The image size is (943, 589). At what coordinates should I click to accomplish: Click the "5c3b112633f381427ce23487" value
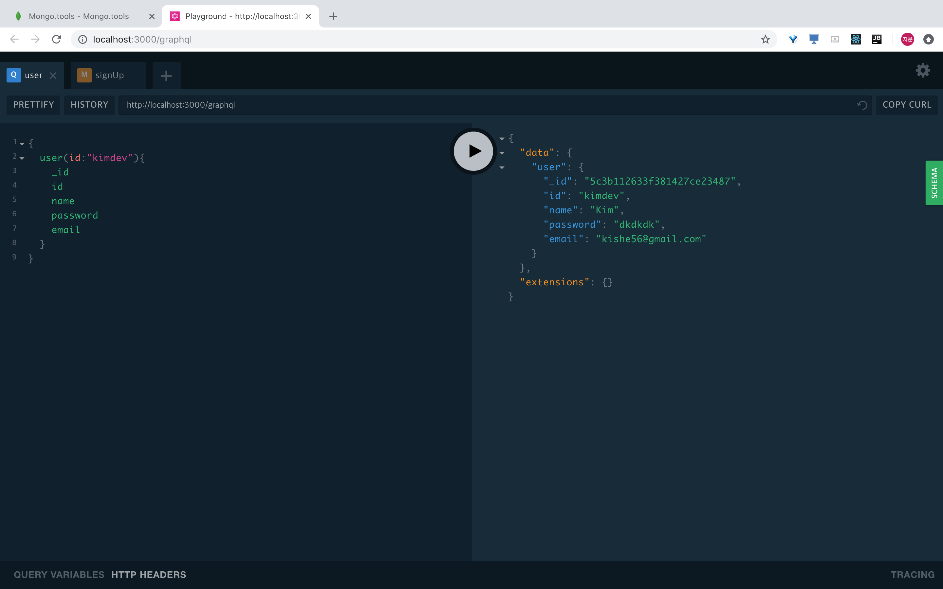click(660, 182)
